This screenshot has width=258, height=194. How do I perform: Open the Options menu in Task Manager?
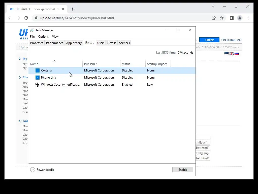[x=43, y=37]
